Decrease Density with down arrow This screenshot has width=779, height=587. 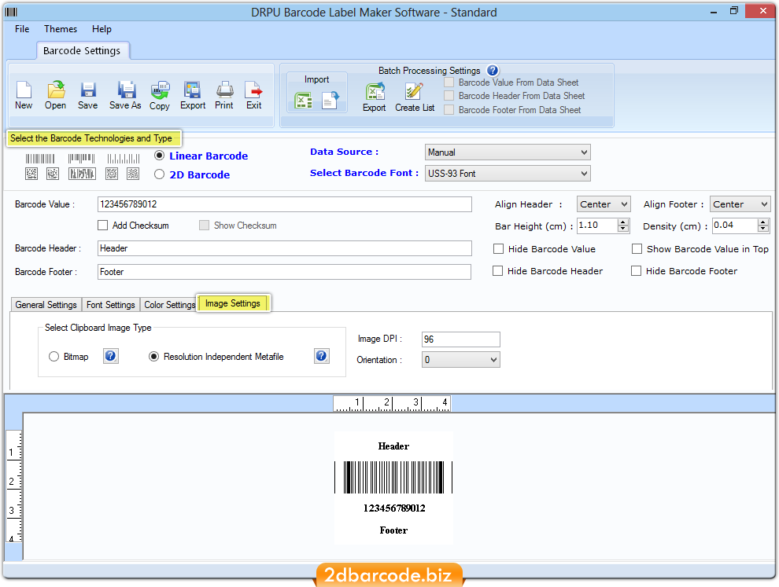click(763, 229)
